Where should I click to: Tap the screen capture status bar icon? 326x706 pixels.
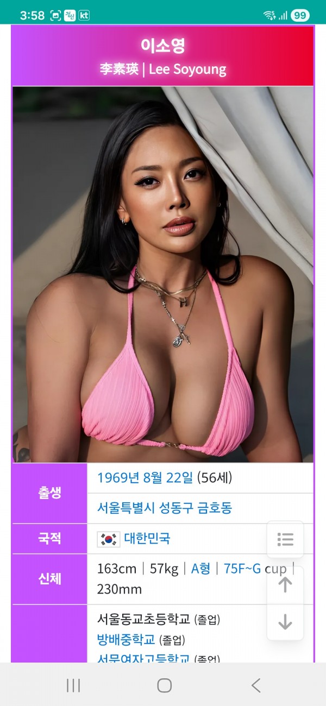click(55, 15)
